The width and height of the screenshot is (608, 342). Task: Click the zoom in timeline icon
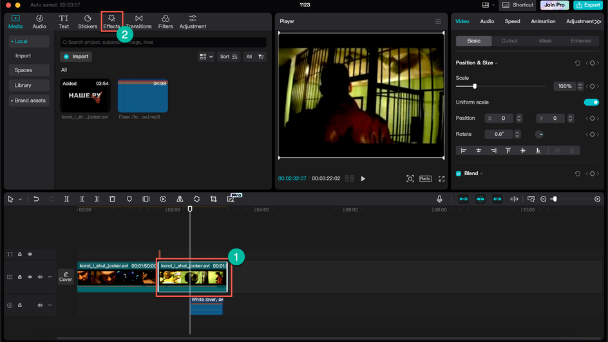597,199
